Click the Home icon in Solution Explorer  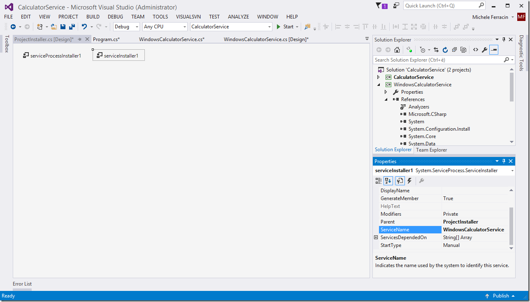(397, 50)
